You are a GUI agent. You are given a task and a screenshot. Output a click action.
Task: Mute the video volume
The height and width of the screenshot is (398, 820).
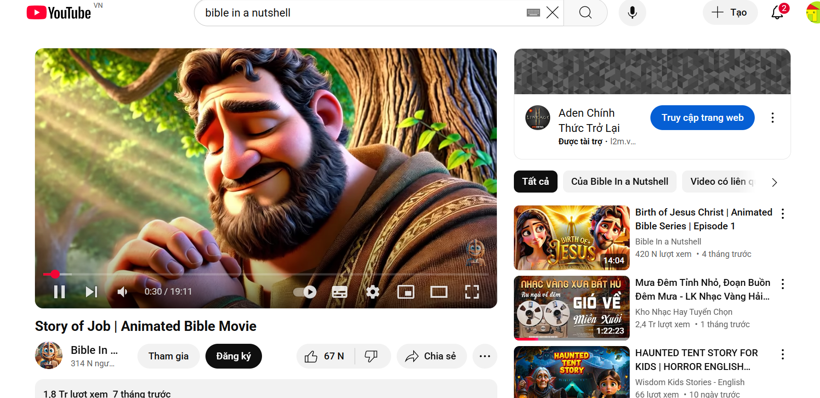(x=122, y=292)
